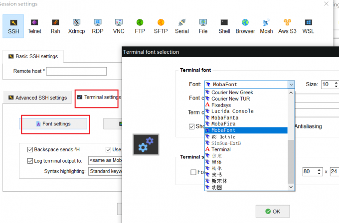Close the Session settings window

click(x=326, y=3)
